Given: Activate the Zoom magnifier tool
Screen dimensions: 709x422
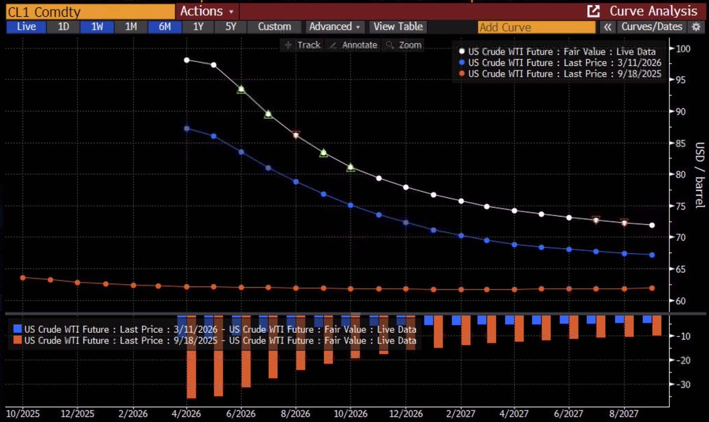Looking at the screenshot, I should (404, 45).
